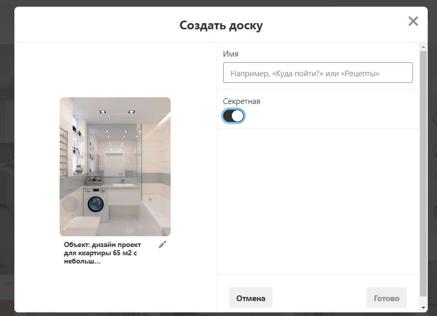
Task: Click the dialog's vertical scrollbar thumb
Action: (x=423, y=170)
